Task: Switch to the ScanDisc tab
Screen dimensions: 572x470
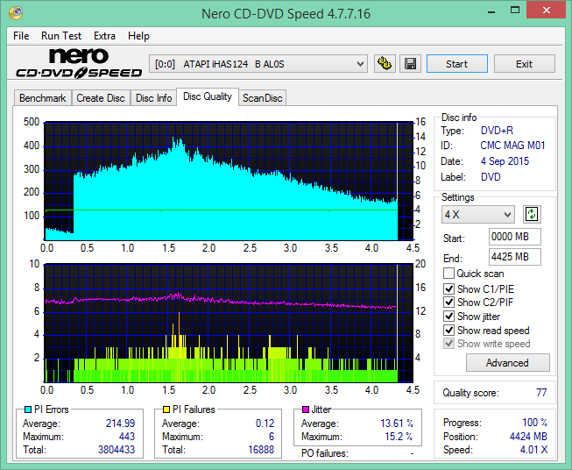Action: tap(263, 98)
